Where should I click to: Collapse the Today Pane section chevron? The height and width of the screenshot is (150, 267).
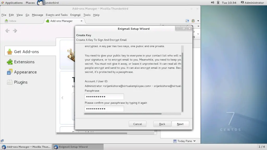(198, 34)
